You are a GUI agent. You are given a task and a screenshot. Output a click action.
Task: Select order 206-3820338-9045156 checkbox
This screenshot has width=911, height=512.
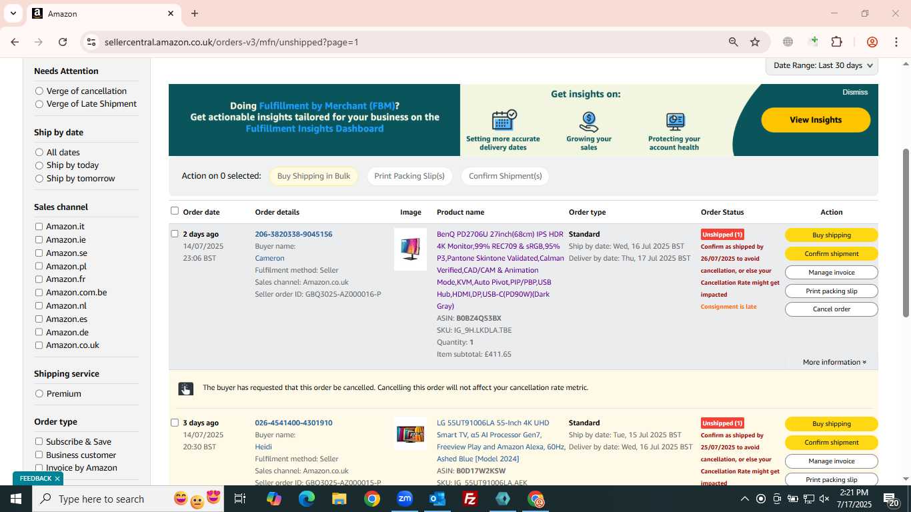[175, 233]
